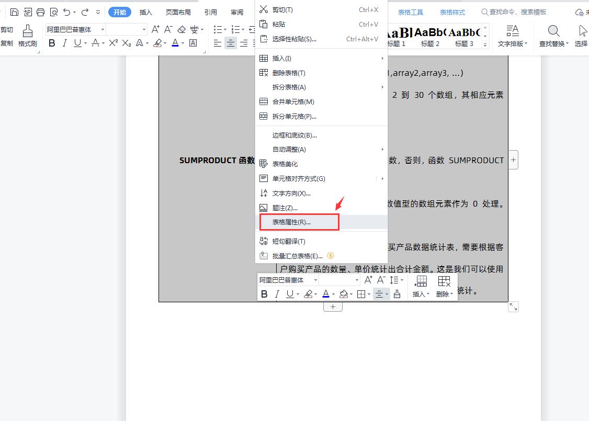Click the Redo arrow icon
589x421 pixels.
click(85, 12)
